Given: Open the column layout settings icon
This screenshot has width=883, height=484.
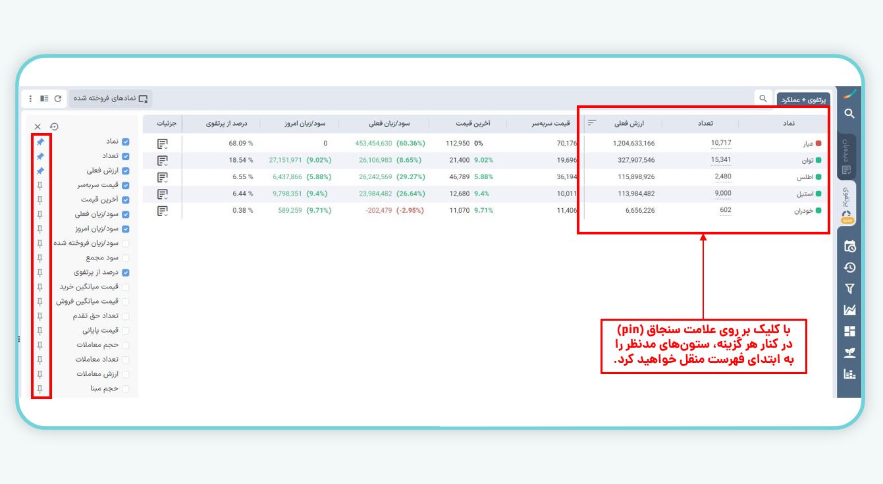Looking at the screenshot, I should (x=44, y=99).
